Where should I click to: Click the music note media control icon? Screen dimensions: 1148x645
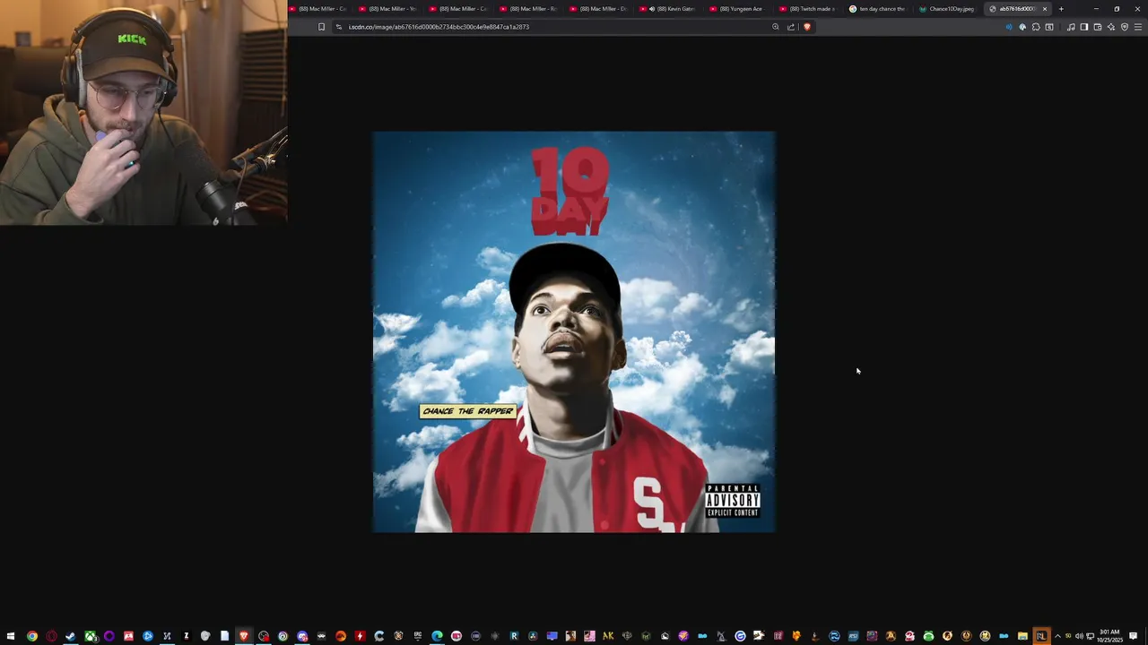[1071, 27]
